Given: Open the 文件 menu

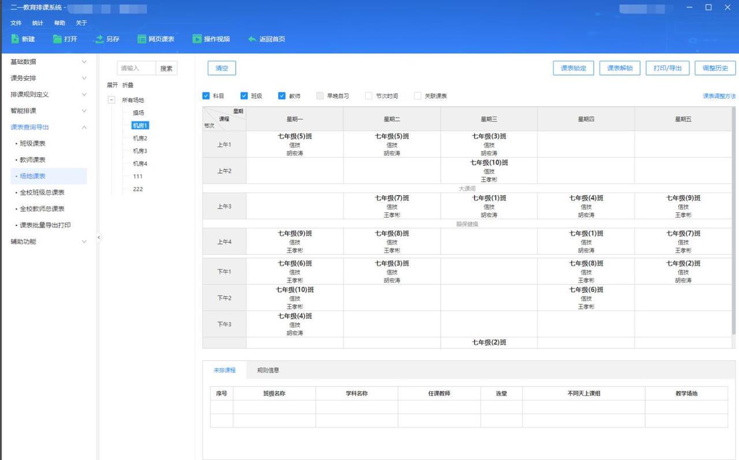Looking at the screenshot, I should 16,23.
